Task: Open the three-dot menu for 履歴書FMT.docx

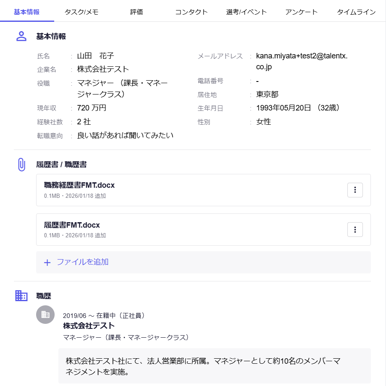Action: point(355,229)
